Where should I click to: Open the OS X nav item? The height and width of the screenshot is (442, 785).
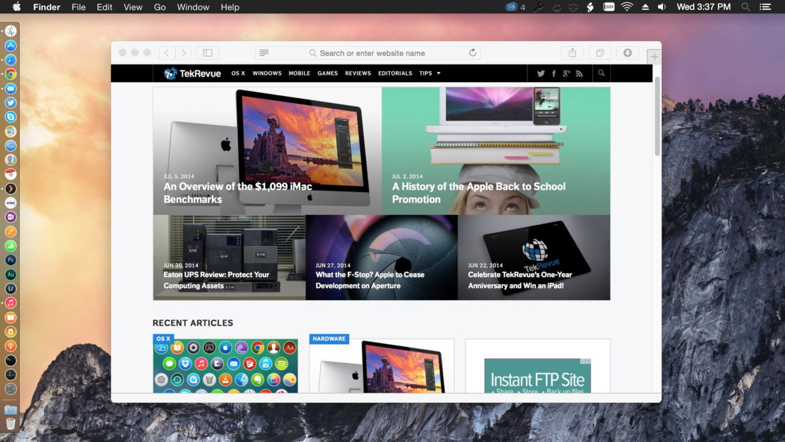238,73
